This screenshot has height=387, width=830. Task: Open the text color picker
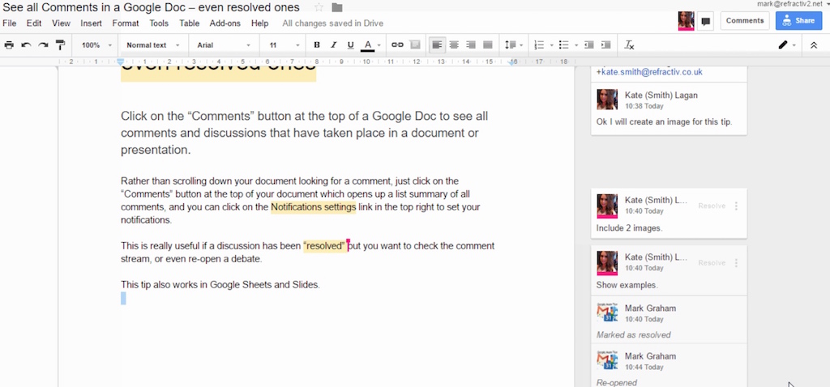click(370, 45)
